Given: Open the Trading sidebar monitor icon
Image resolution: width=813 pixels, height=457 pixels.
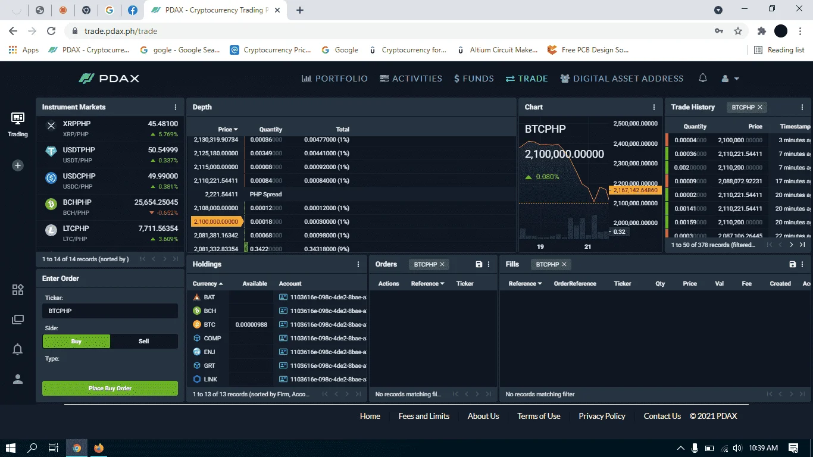Looking at the screenshot, I should 18,118.
